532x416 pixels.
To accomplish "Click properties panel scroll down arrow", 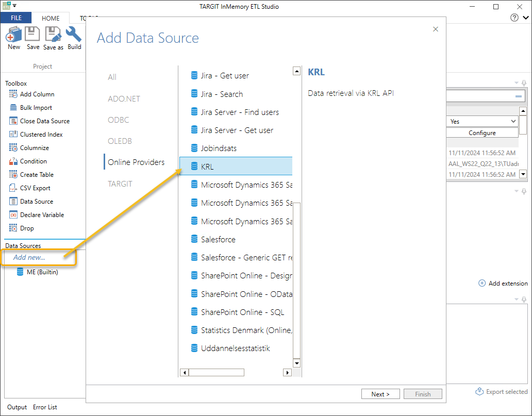I will click(523, 174).
